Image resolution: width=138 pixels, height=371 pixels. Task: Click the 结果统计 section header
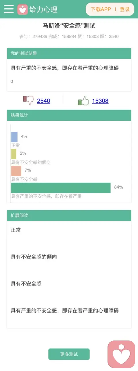pyautogui.click(x=69, y=115)
